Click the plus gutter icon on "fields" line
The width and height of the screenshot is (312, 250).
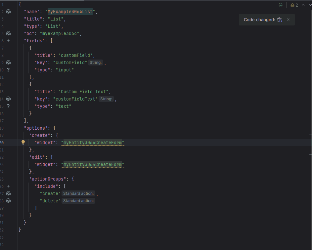8,41
